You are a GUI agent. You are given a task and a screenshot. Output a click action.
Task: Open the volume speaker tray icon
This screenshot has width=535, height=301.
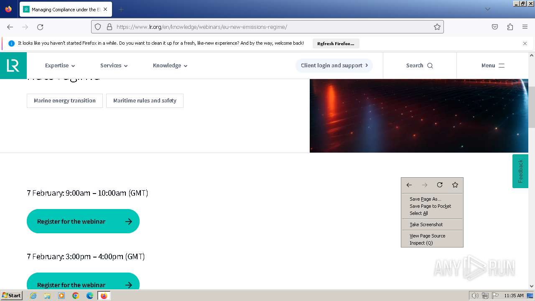click(x=475, y=296)
